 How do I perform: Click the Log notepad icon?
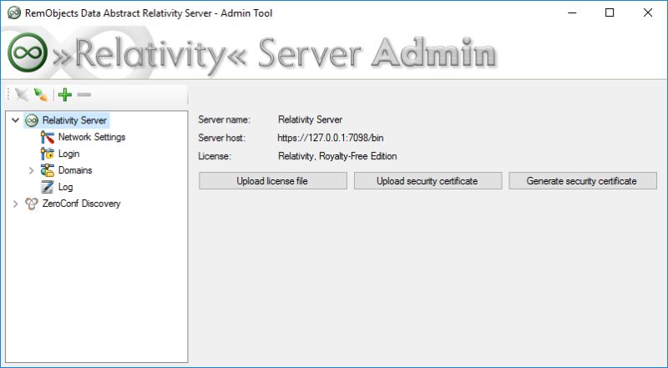48,187
